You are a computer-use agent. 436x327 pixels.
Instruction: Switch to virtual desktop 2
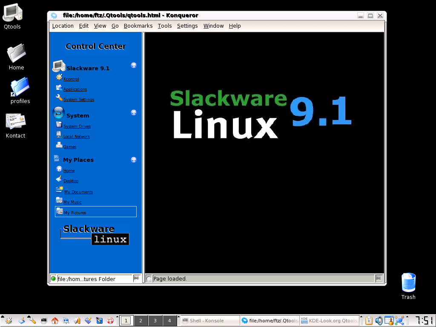[x=141, y=321]
